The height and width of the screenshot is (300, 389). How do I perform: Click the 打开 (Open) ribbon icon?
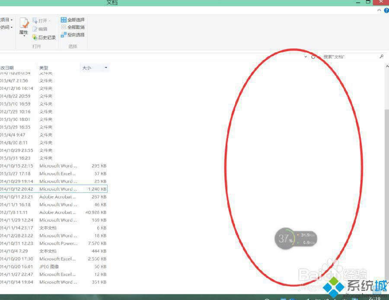[40, 20]
